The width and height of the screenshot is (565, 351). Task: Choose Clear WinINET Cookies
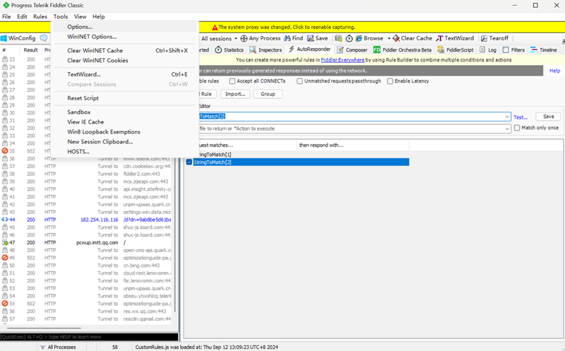pyautogui.click(x=125, y=61)
